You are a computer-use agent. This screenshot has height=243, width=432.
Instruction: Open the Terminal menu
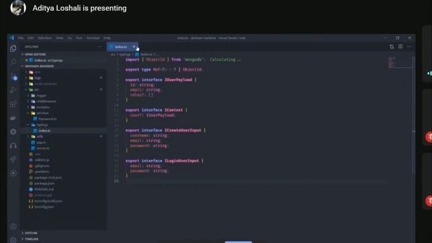tap(93, 38)
